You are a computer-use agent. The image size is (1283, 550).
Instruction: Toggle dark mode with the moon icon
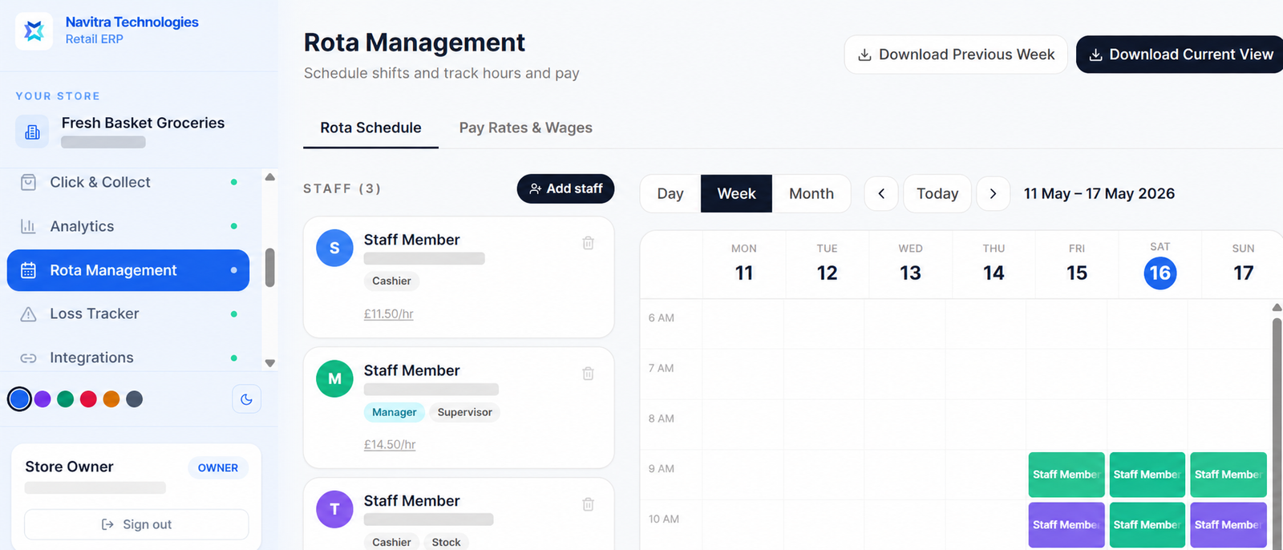coord(247,398)
